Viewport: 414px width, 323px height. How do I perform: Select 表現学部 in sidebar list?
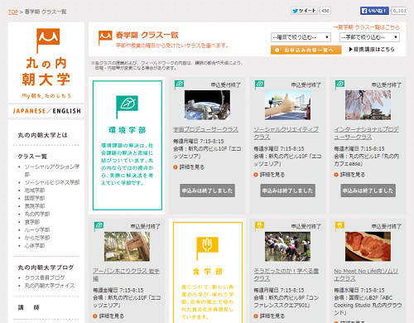[35, 206]
